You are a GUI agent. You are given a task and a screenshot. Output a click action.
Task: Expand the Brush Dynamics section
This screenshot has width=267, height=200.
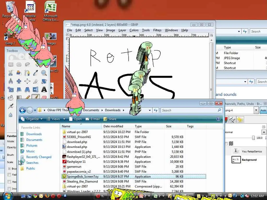tap(9, 168)
